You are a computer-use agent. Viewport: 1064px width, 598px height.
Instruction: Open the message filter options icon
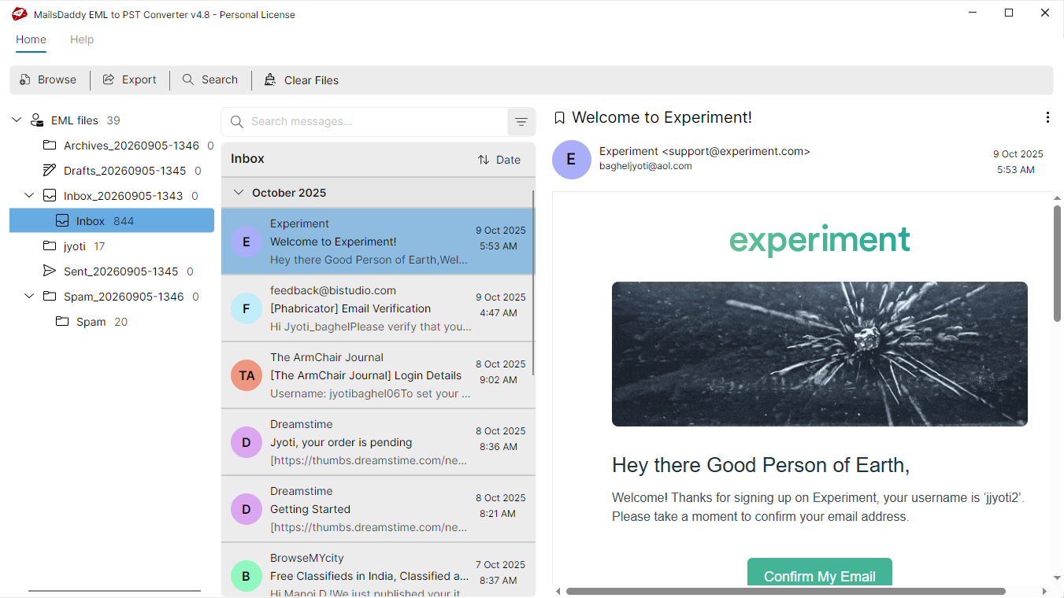521,122
